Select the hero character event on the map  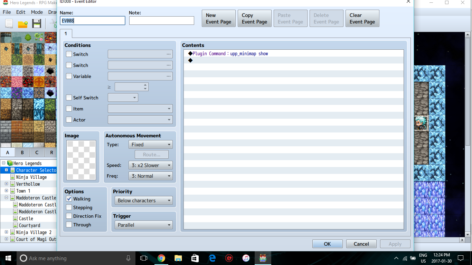[421, 123]
